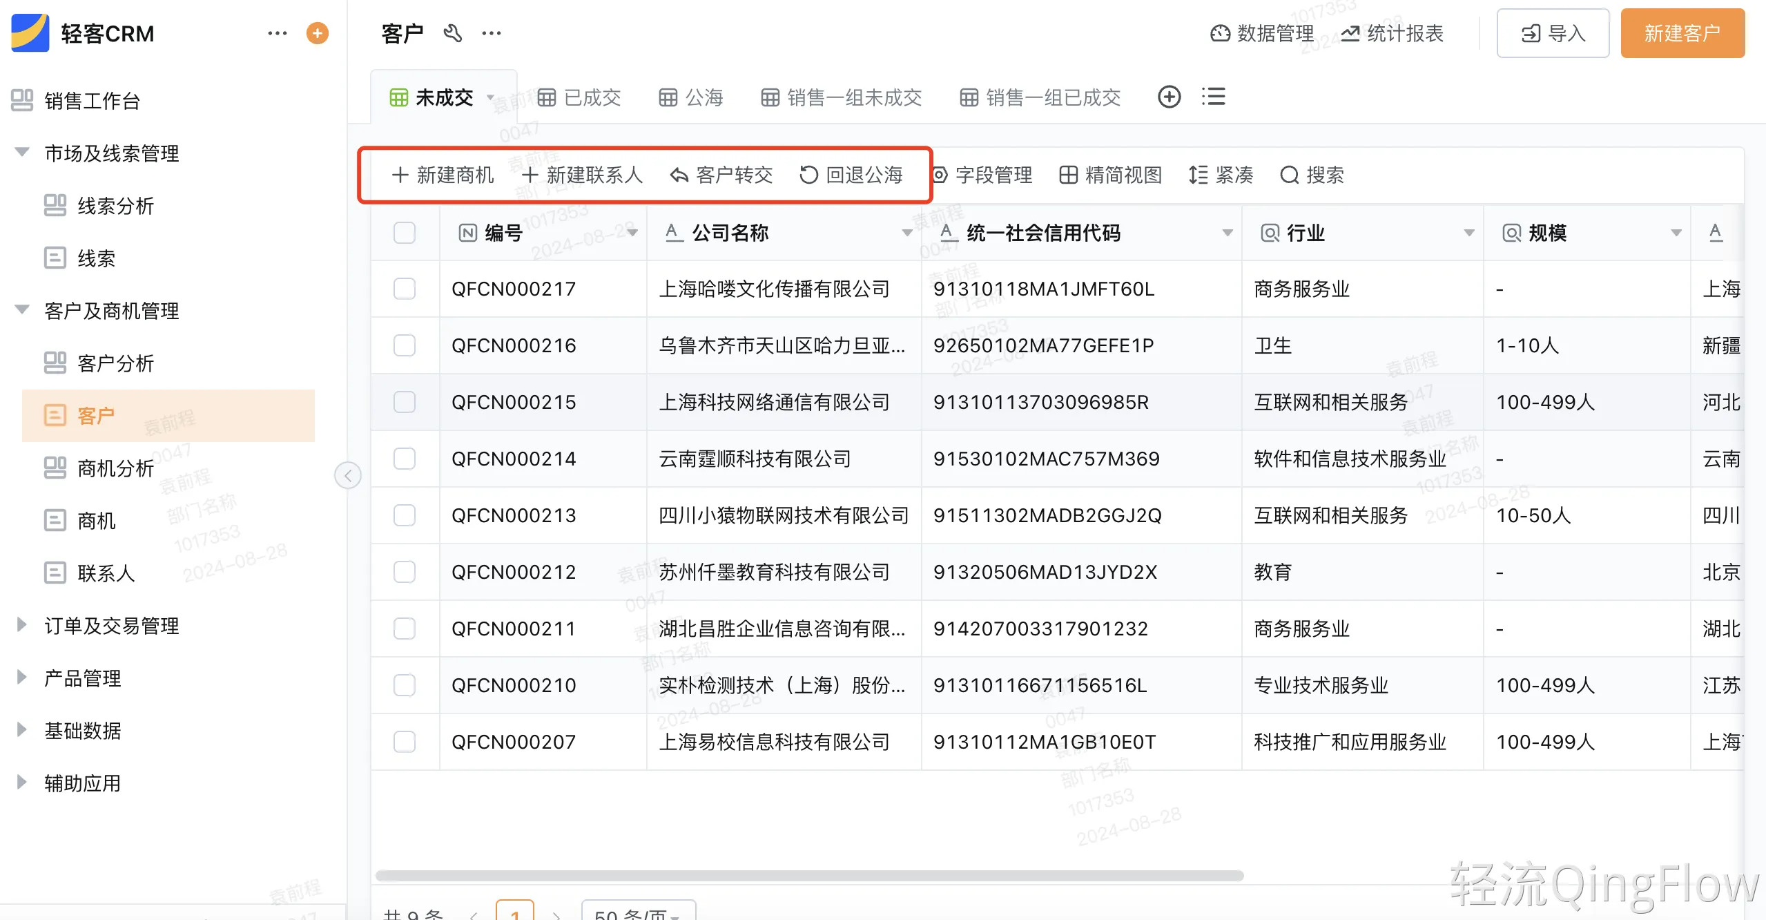This screenshot has height=920, width=1766.
Task: Toggle 紧凑 row density
Action: click(x=1221, y=175)
